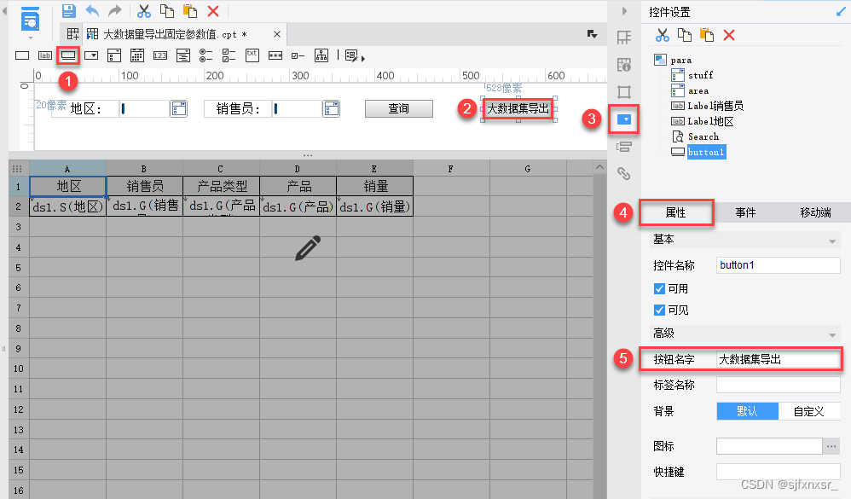Click the 地区 parameter input field

pos(144,108)
